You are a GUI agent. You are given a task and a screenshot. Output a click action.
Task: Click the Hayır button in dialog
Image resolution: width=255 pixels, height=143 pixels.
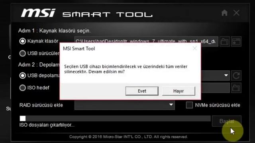178,91
